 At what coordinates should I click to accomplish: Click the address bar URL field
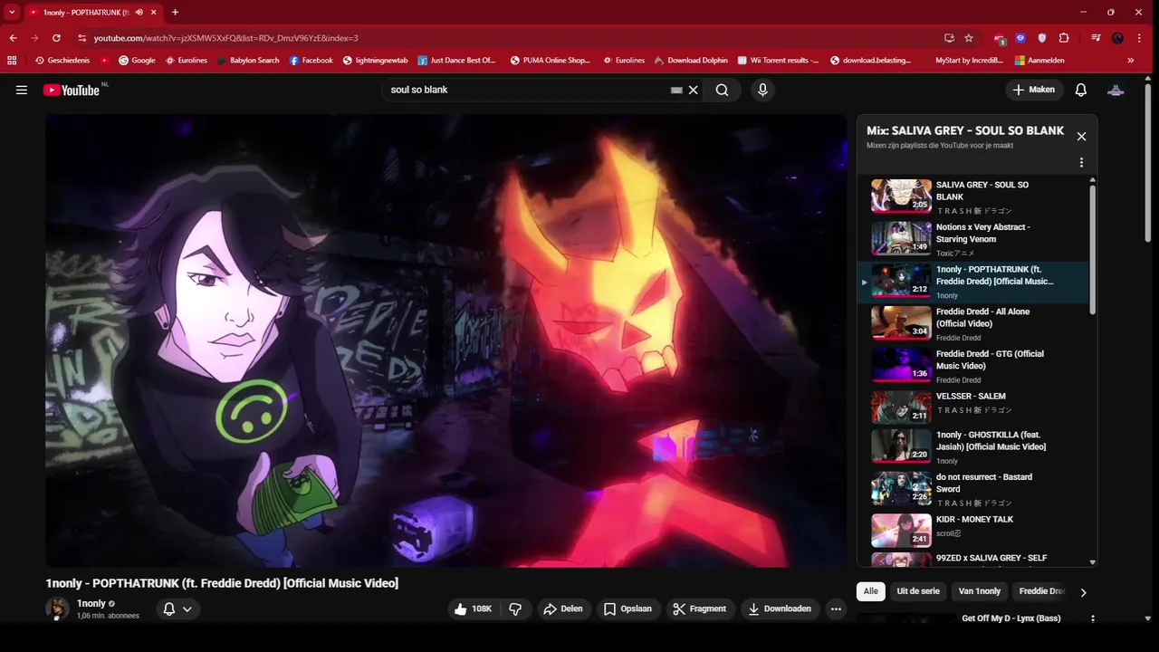(507, 38)
